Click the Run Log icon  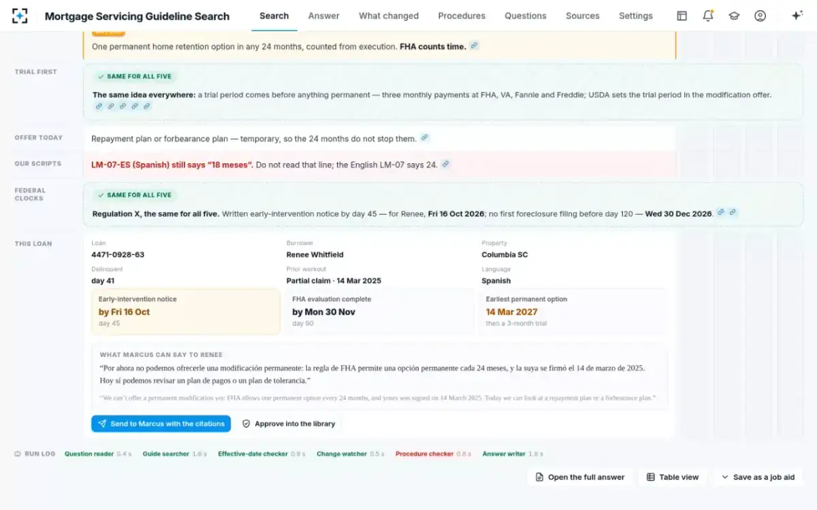18,454
